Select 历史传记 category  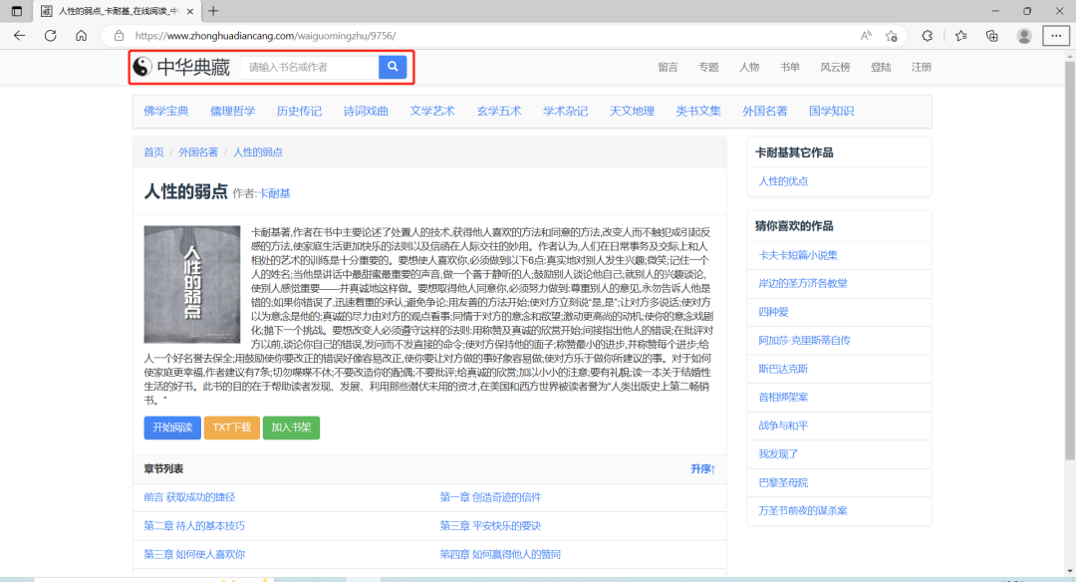[x=299, y=111]
